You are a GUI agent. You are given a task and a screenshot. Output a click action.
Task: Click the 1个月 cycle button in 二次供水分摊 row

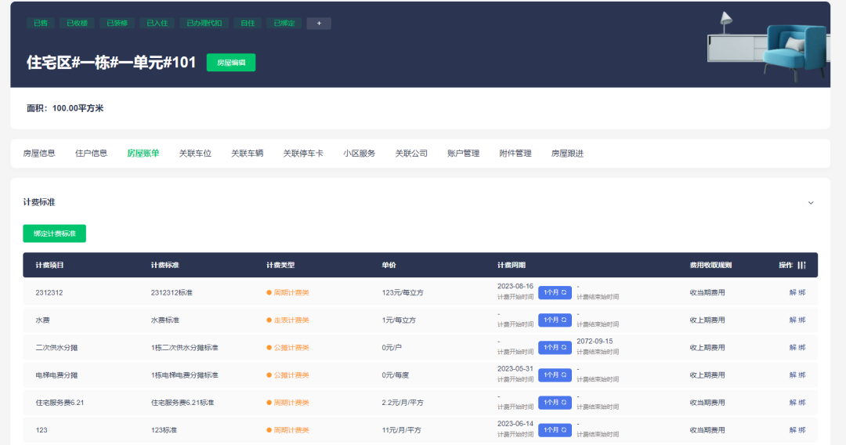555,347
